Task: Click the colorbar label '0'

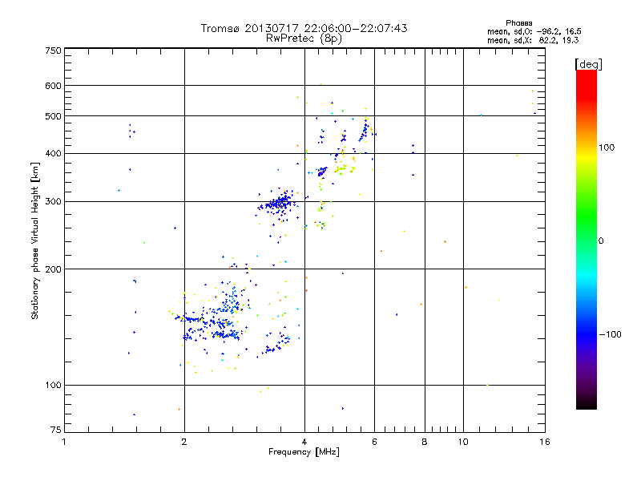Action: [x=601, y=241]
